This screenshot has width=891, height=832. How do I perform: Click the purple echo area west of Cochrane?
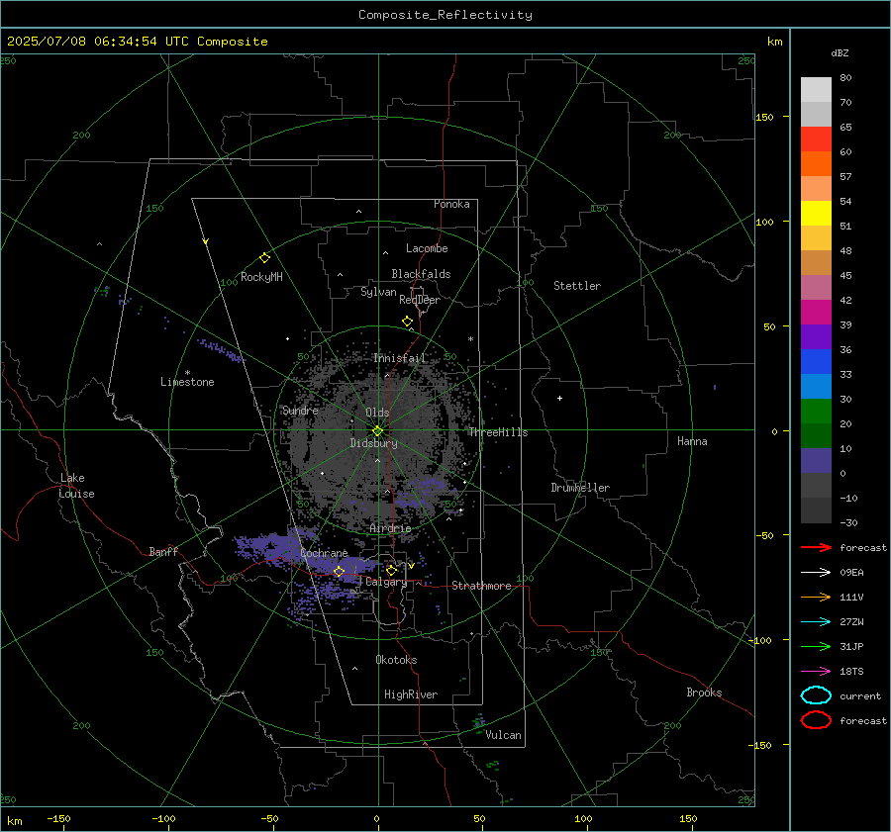tap(267, 546)
